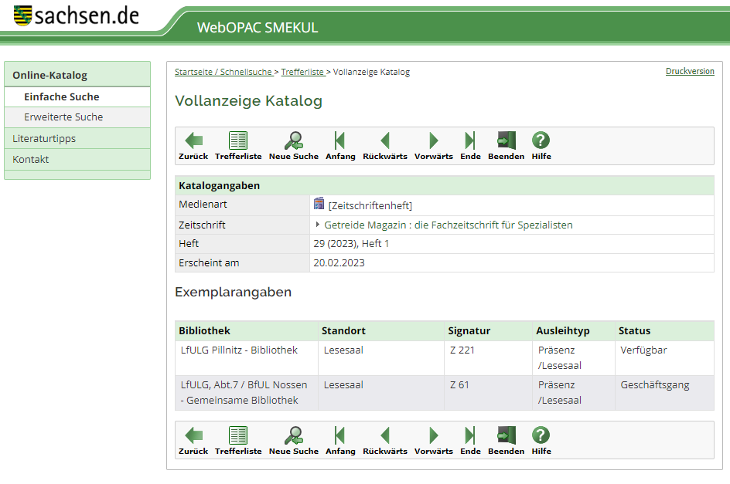Click the sachsen.de logo

[x=77, y=15]
